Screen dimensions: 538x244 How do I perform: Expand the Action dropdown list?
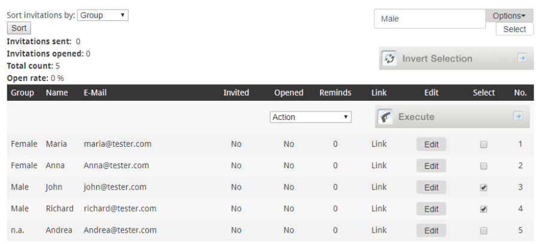(311, 118)
